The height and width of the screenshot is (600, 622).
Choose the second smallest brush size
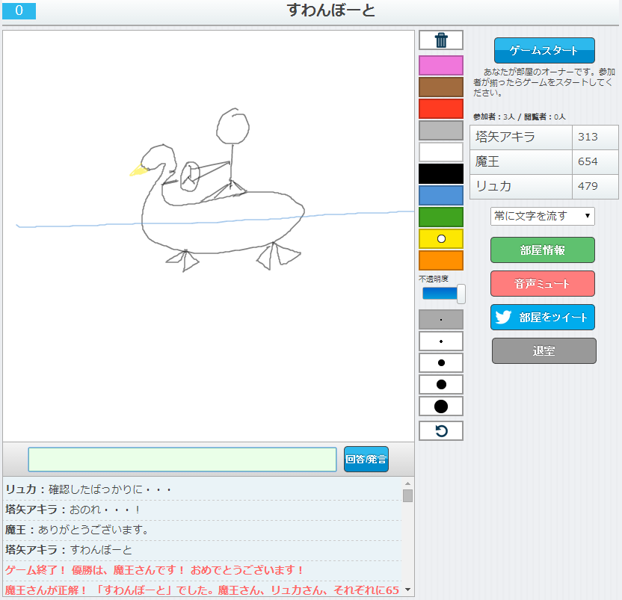point(441,341)
